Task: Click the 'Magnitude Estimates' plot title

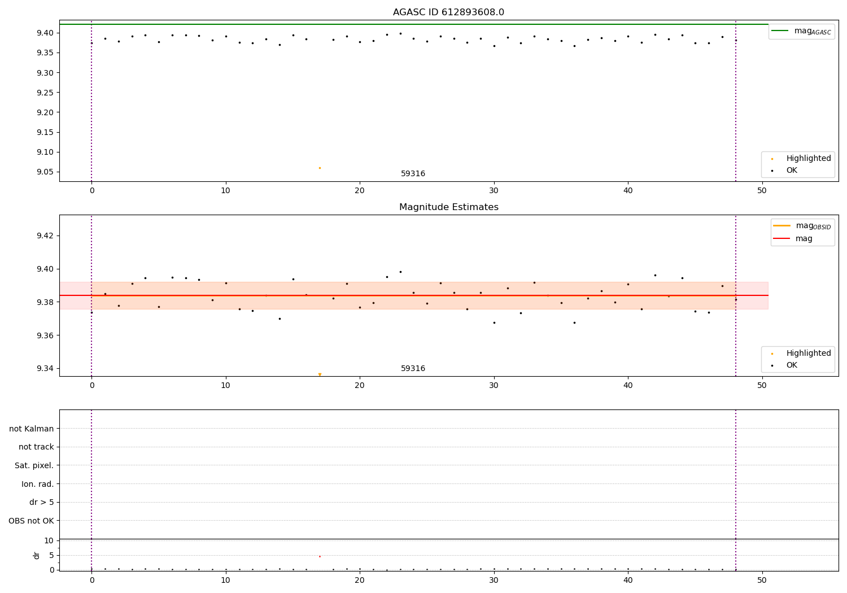Action: tap(448, 207)
